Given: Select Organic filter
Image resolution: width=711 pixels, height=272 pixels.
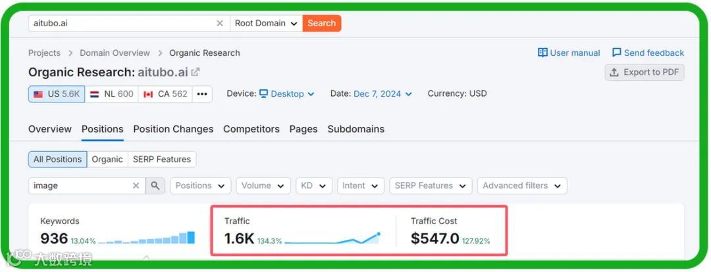Looking at the screenshot, I should (107, 159).
